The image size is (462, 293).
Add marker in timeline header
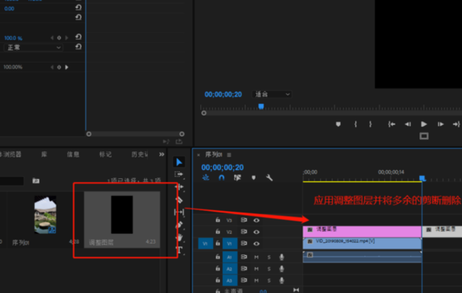[x=253, y=177]
